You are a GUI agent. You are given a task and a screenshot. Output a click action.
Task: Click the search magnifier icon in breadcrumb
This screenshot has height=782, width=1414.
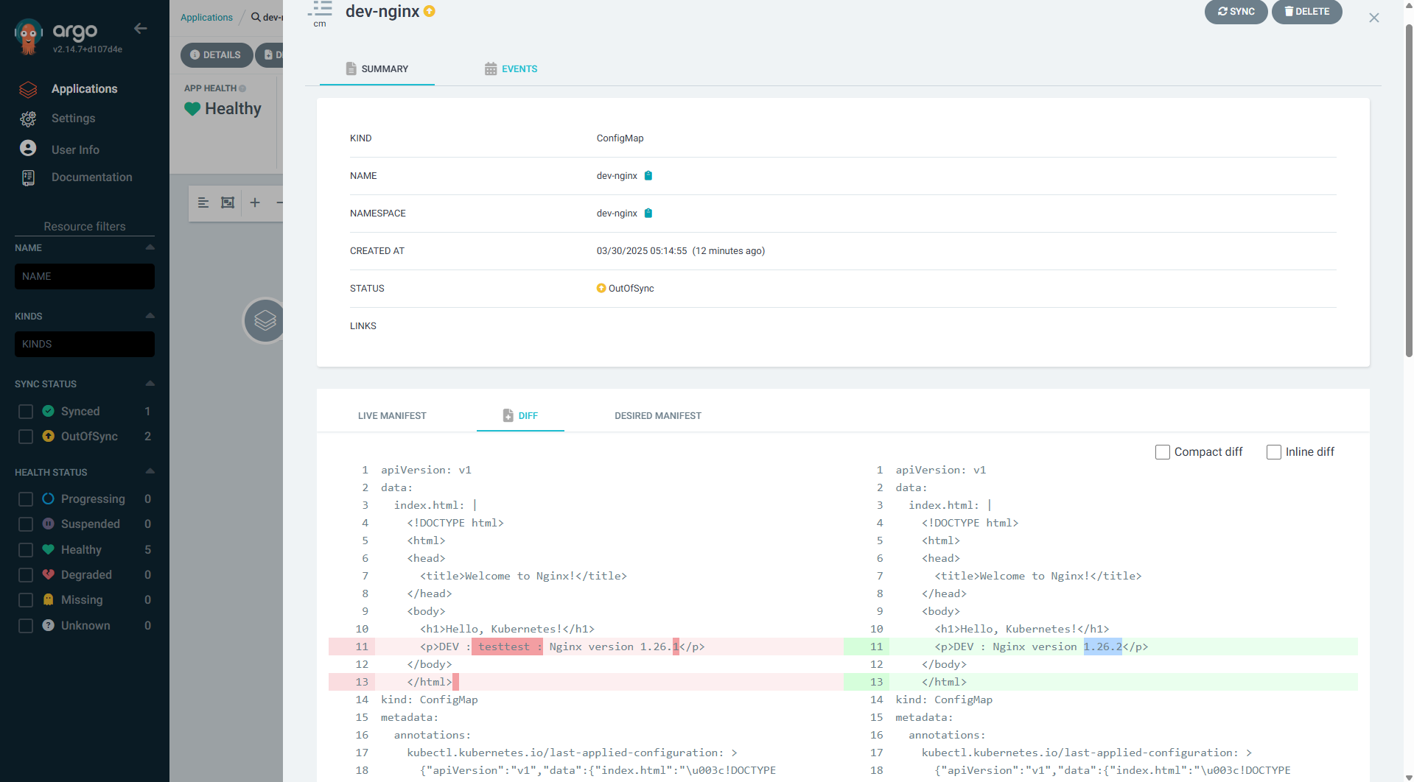tap(256, 17)
